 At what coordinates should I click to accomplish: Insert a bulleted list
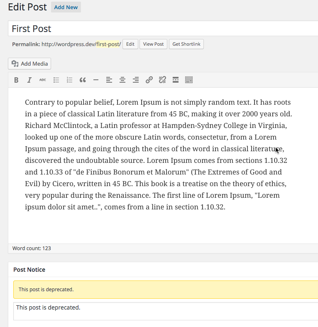(56, 80)
